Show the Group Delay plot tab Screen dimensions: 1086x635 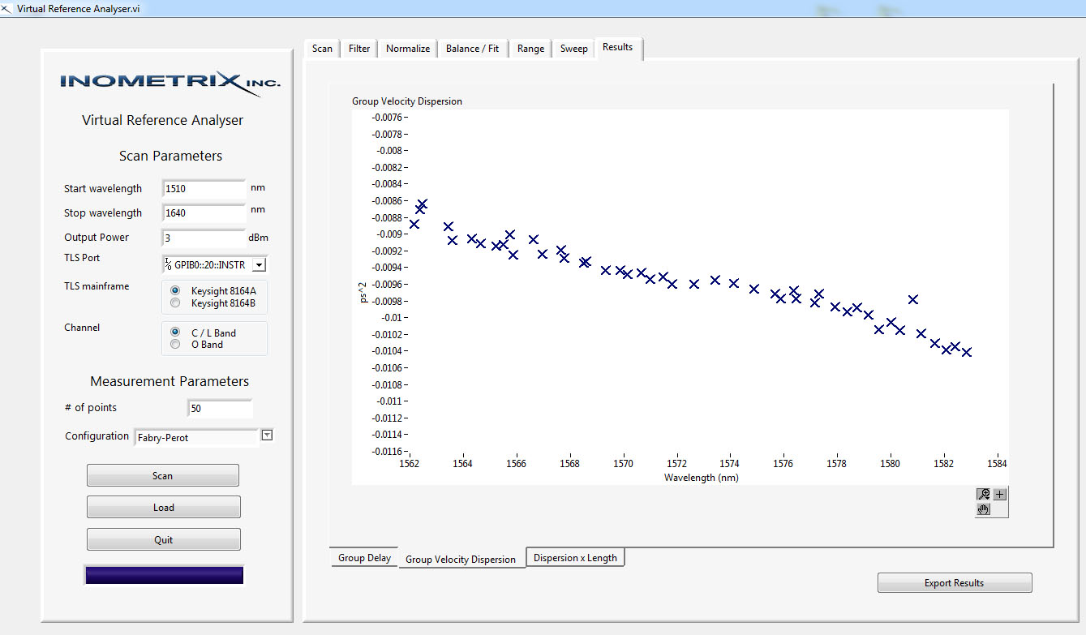click(364, 558)
